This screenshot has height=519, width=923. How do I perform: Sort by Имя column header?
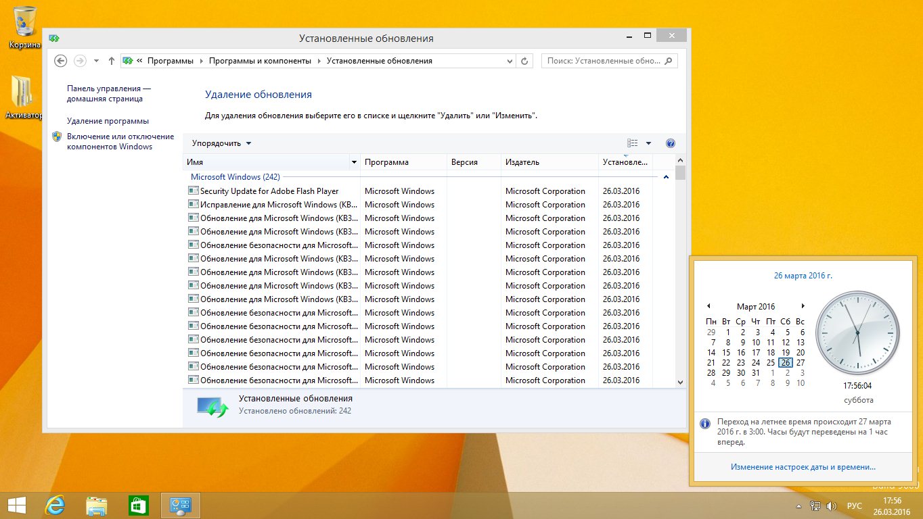266,162
